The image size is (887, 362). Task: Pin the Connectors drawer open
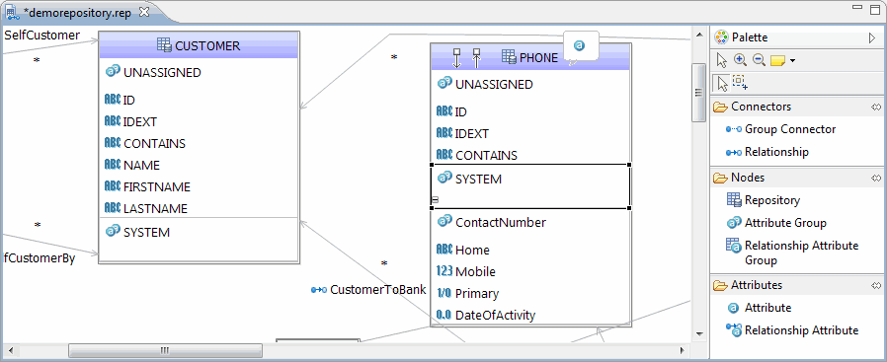click(876, 107)
